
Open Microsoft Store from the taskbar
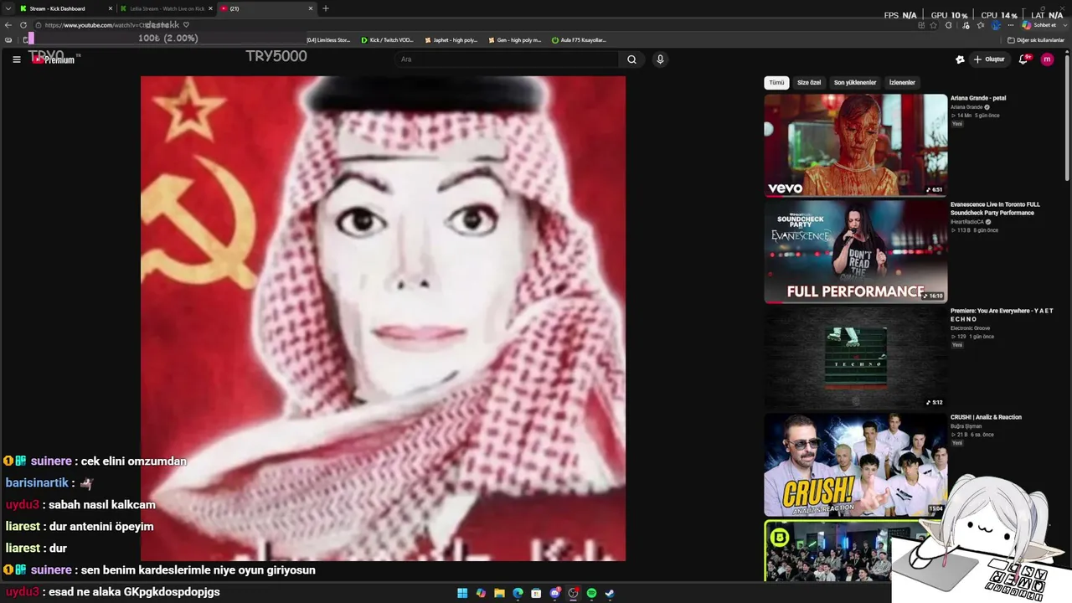click(536, 593)
